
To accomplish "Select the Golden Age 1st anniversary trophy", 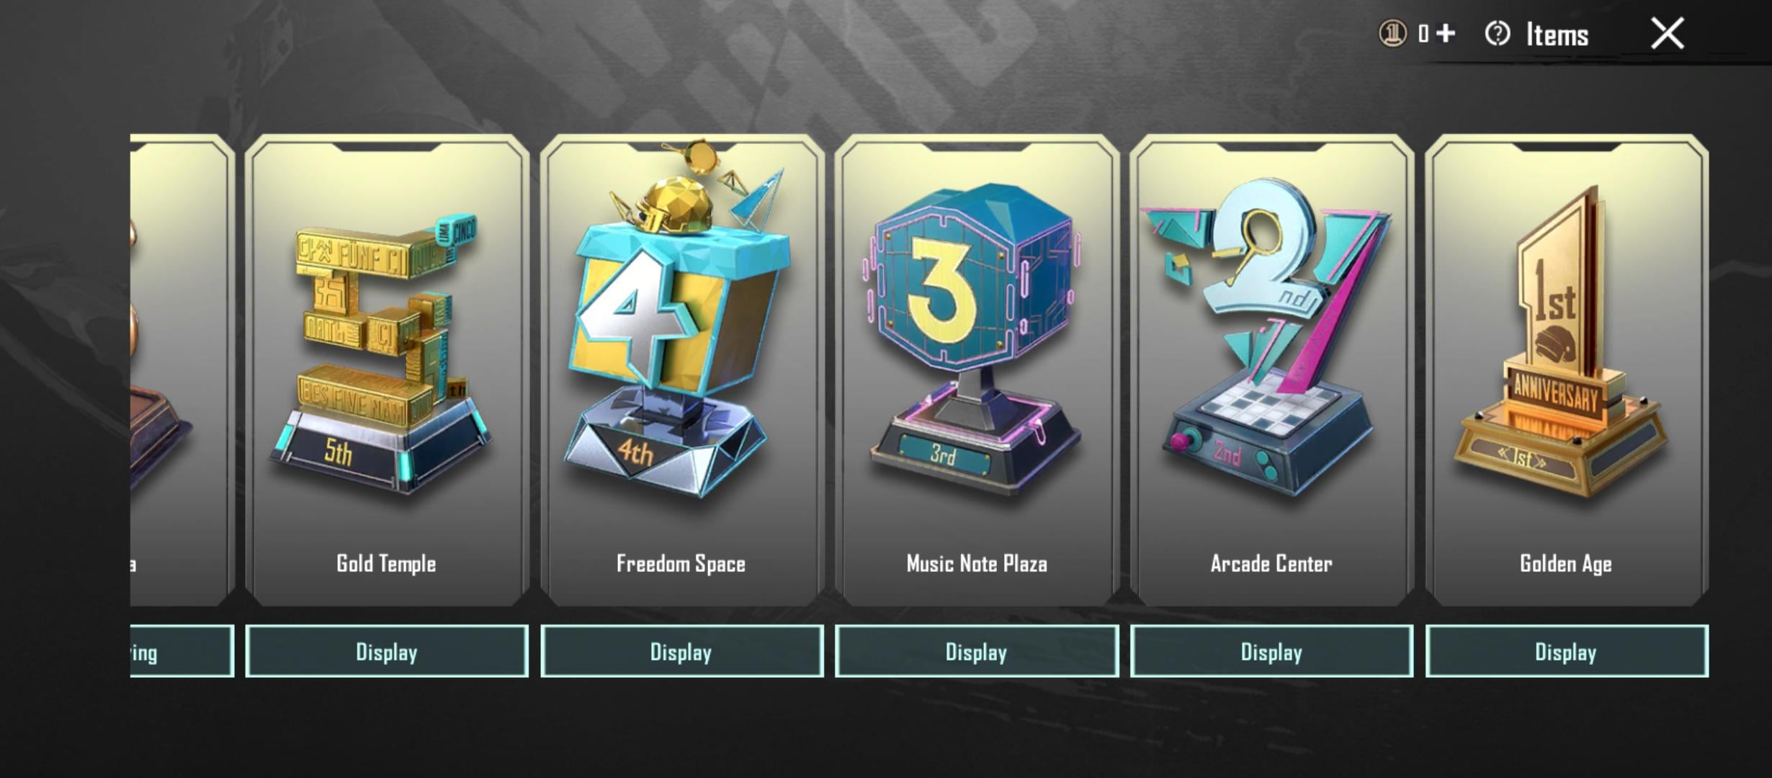I will tap(1567, 370).
